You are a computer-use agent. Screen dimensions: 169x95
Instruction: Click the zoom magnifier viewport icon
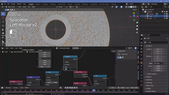tap(137, 23)
